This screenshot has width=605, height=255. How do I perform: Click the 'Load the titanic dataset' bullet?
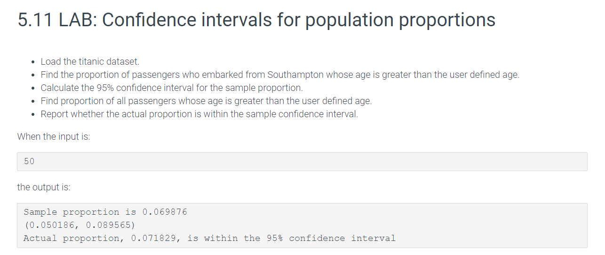tap(90, 61)
